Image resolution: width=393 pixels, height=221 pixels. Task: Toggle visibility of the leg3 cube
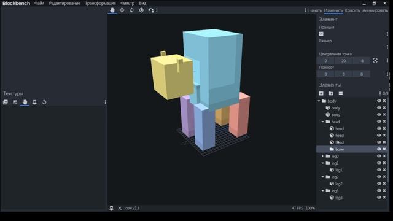379,198
